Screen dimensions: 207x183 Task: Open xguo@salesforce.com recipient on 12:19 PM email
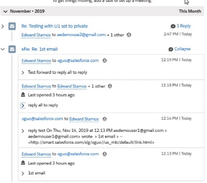(78, 61)
